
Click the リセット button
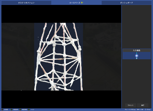tap(131, 105)
